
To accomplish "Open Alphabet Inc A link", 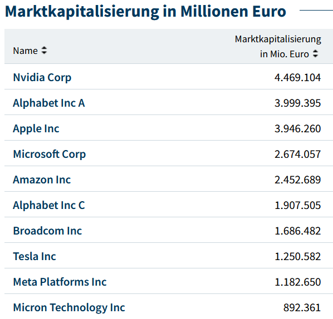I will click(49, 103).
